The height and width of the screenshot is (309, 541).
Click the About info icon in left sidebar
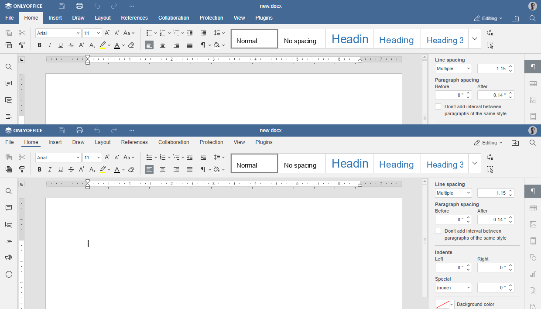coord(9,275)
